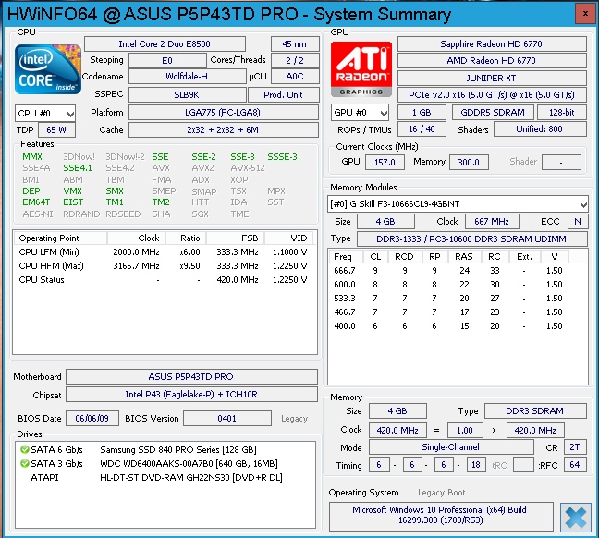Click the µCU A0C field
Viewport: 599px width, 538px height.
tap(295, 77)
